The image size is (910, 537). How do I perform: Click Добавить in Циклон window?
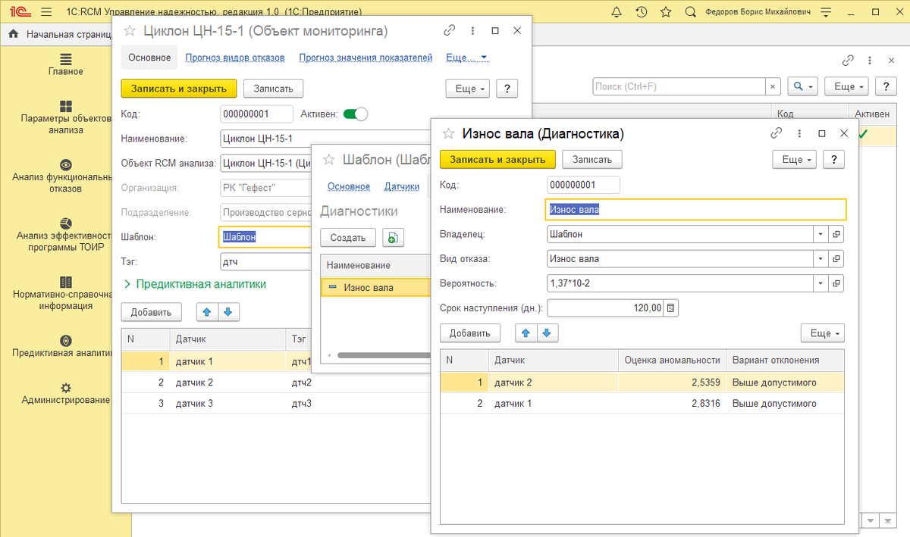[x=152, y=312]
